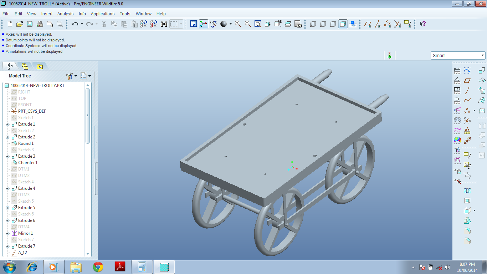487x274 pixels.
Task: Print the model with the printer icon
Action: point(40,24)
